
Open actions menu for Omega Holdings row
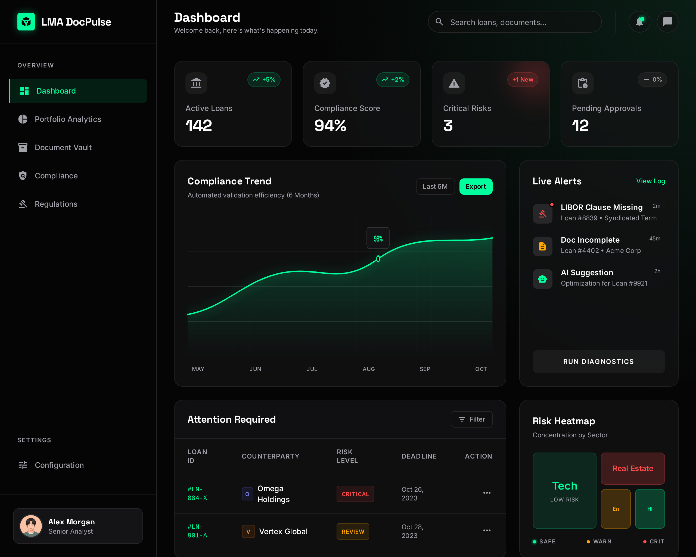[x=486, y=493]
